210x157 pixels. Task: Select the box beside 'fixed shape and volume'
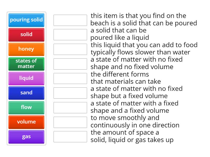[70, 108]
